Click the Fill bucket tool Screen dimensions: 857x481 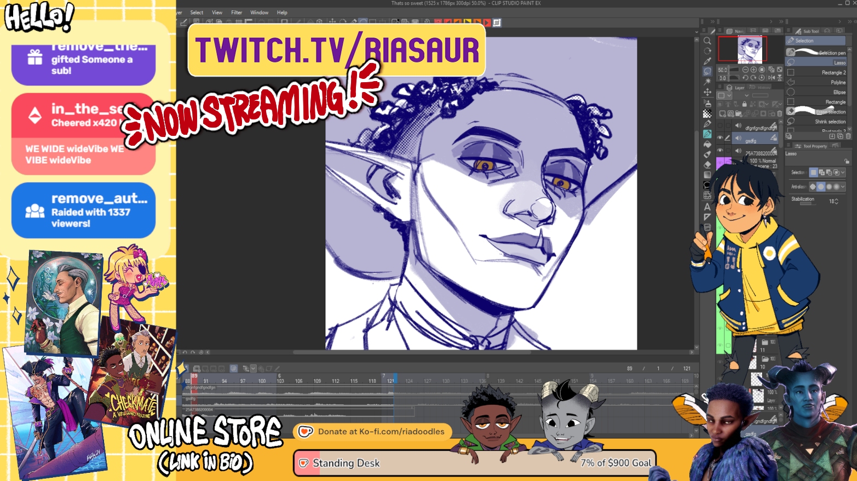(708, 144)
